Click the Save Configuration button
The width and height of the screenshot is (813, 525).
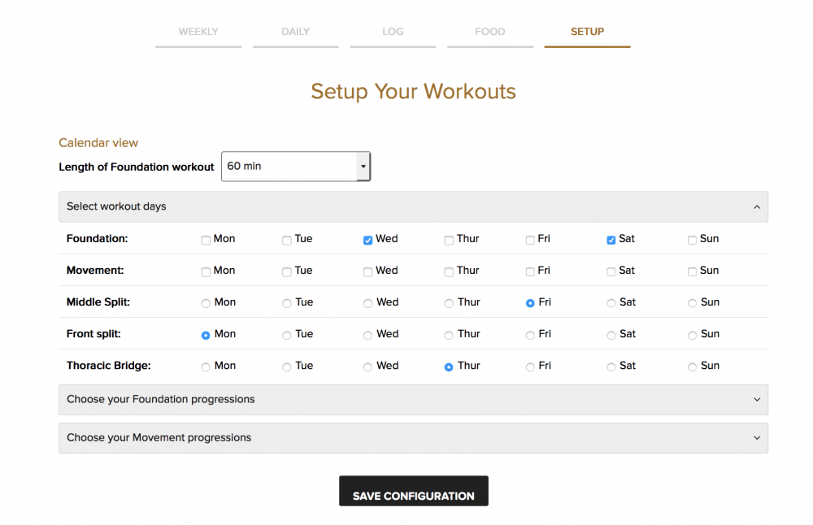pyautogui.click(x=414, y=491)
